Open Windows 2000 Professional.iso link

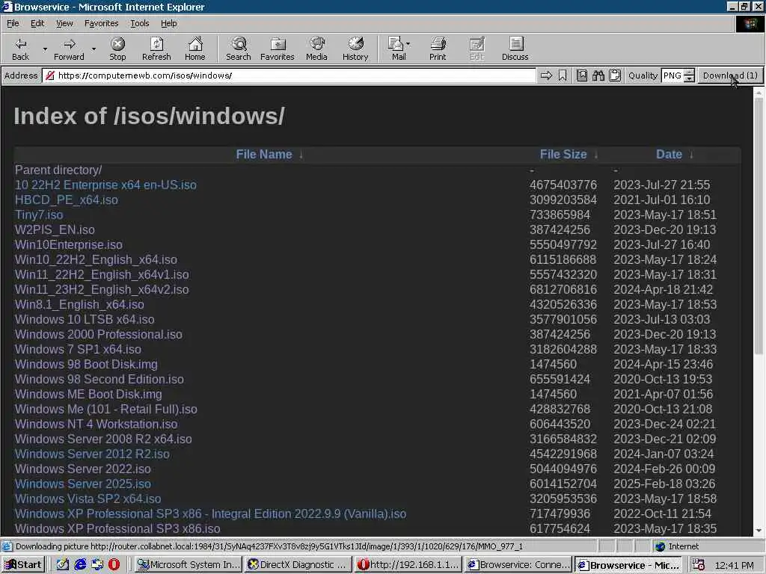pos(98,334)
